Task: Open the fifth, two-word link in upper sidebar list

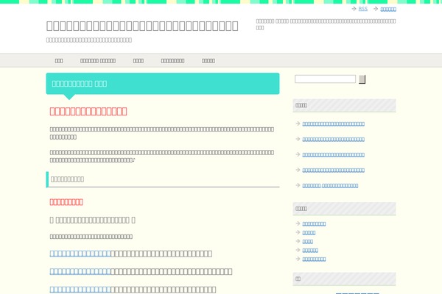Action: click(x=330, y=186)
